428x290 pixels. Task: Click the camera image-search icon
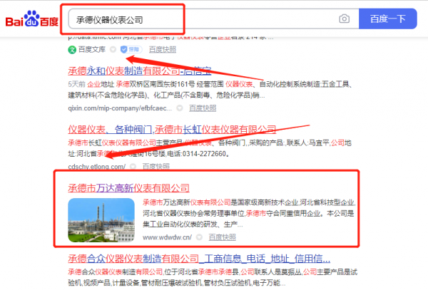click(x=344, y=19)
